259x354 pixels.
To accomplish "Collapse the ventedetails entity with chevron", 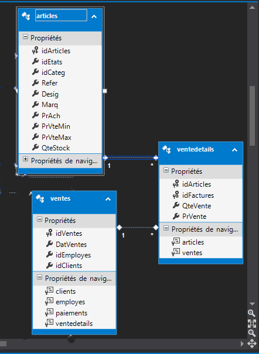I will click(x=234, y=150).
